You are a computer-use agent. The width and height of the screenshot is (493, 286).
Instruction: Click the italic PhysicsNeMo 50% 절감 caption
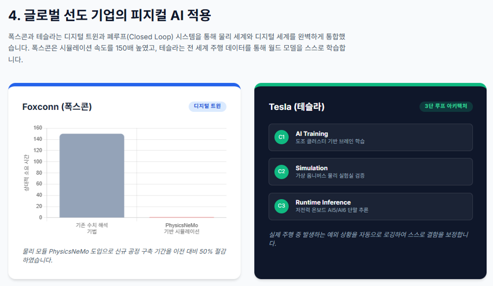pos(124,256)
